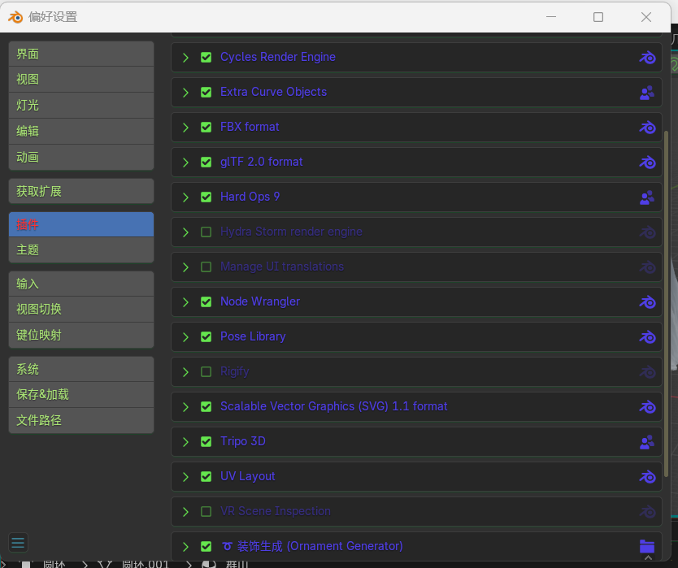Open the 动画 preferences section
678x568 pixels.
(x=81, y=158)
